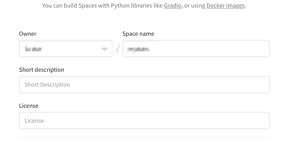The width and height of the screenshot is (282, 143).
Task: Click into the Short description text box
Action: pos(144,85)
